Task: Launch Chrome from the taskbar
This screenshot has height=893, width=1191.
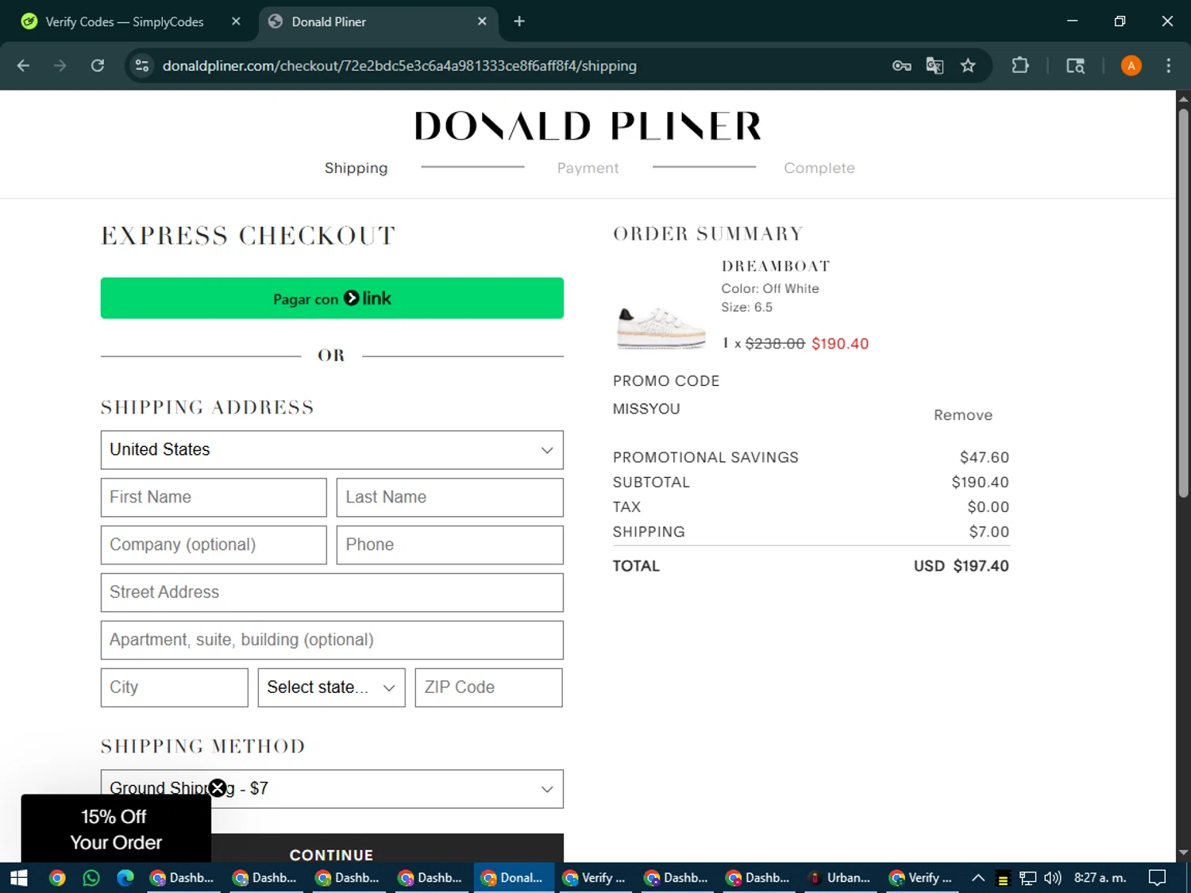Action: tap(57, 878)
